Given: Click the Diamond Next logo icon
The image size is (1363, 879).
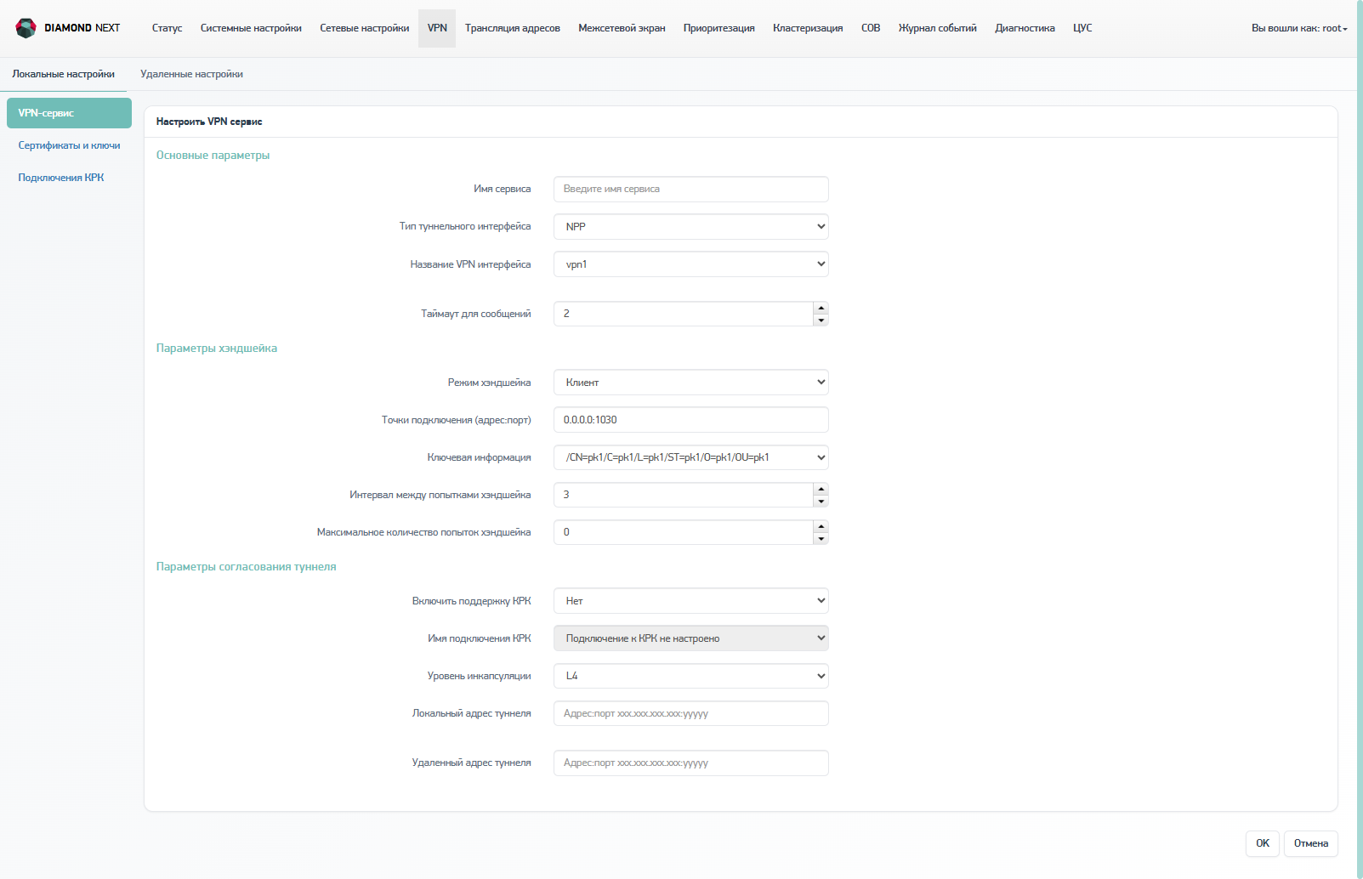Looking at the screenshot, I should (26, 28).
